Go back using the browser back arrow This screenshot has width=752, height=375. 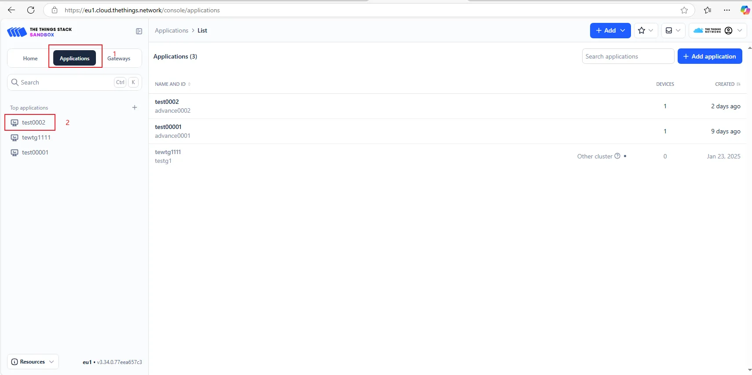pyautogui.click(x=11, y=10)
